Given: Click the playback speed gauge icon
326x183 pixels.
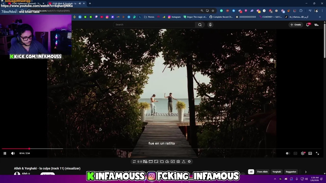Looking at the screenshot, I should click(x=167, y=162).
